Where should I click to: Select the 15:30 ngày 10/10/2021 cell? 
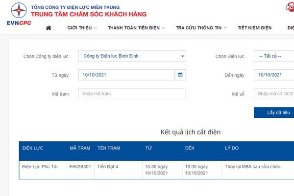(x=162, y=170)
